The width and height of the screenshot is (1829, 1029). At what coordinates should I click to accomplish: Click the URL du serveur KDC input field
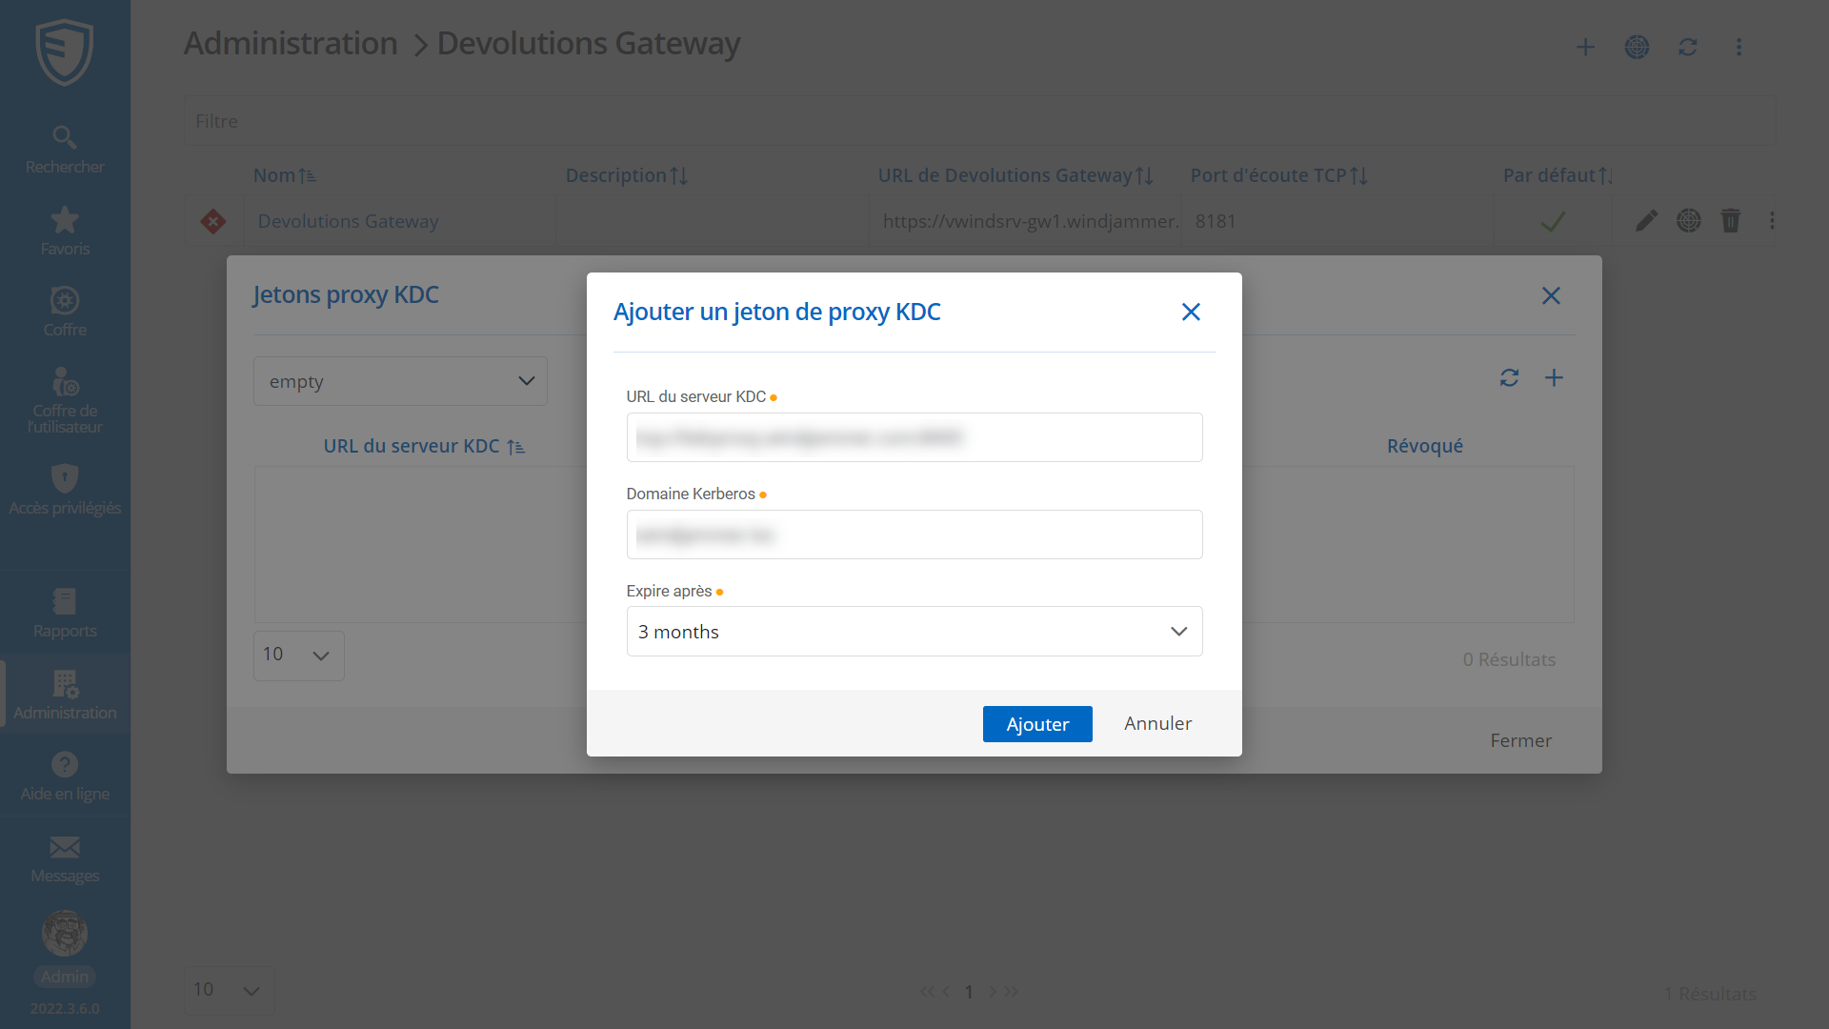pos(914,437)
